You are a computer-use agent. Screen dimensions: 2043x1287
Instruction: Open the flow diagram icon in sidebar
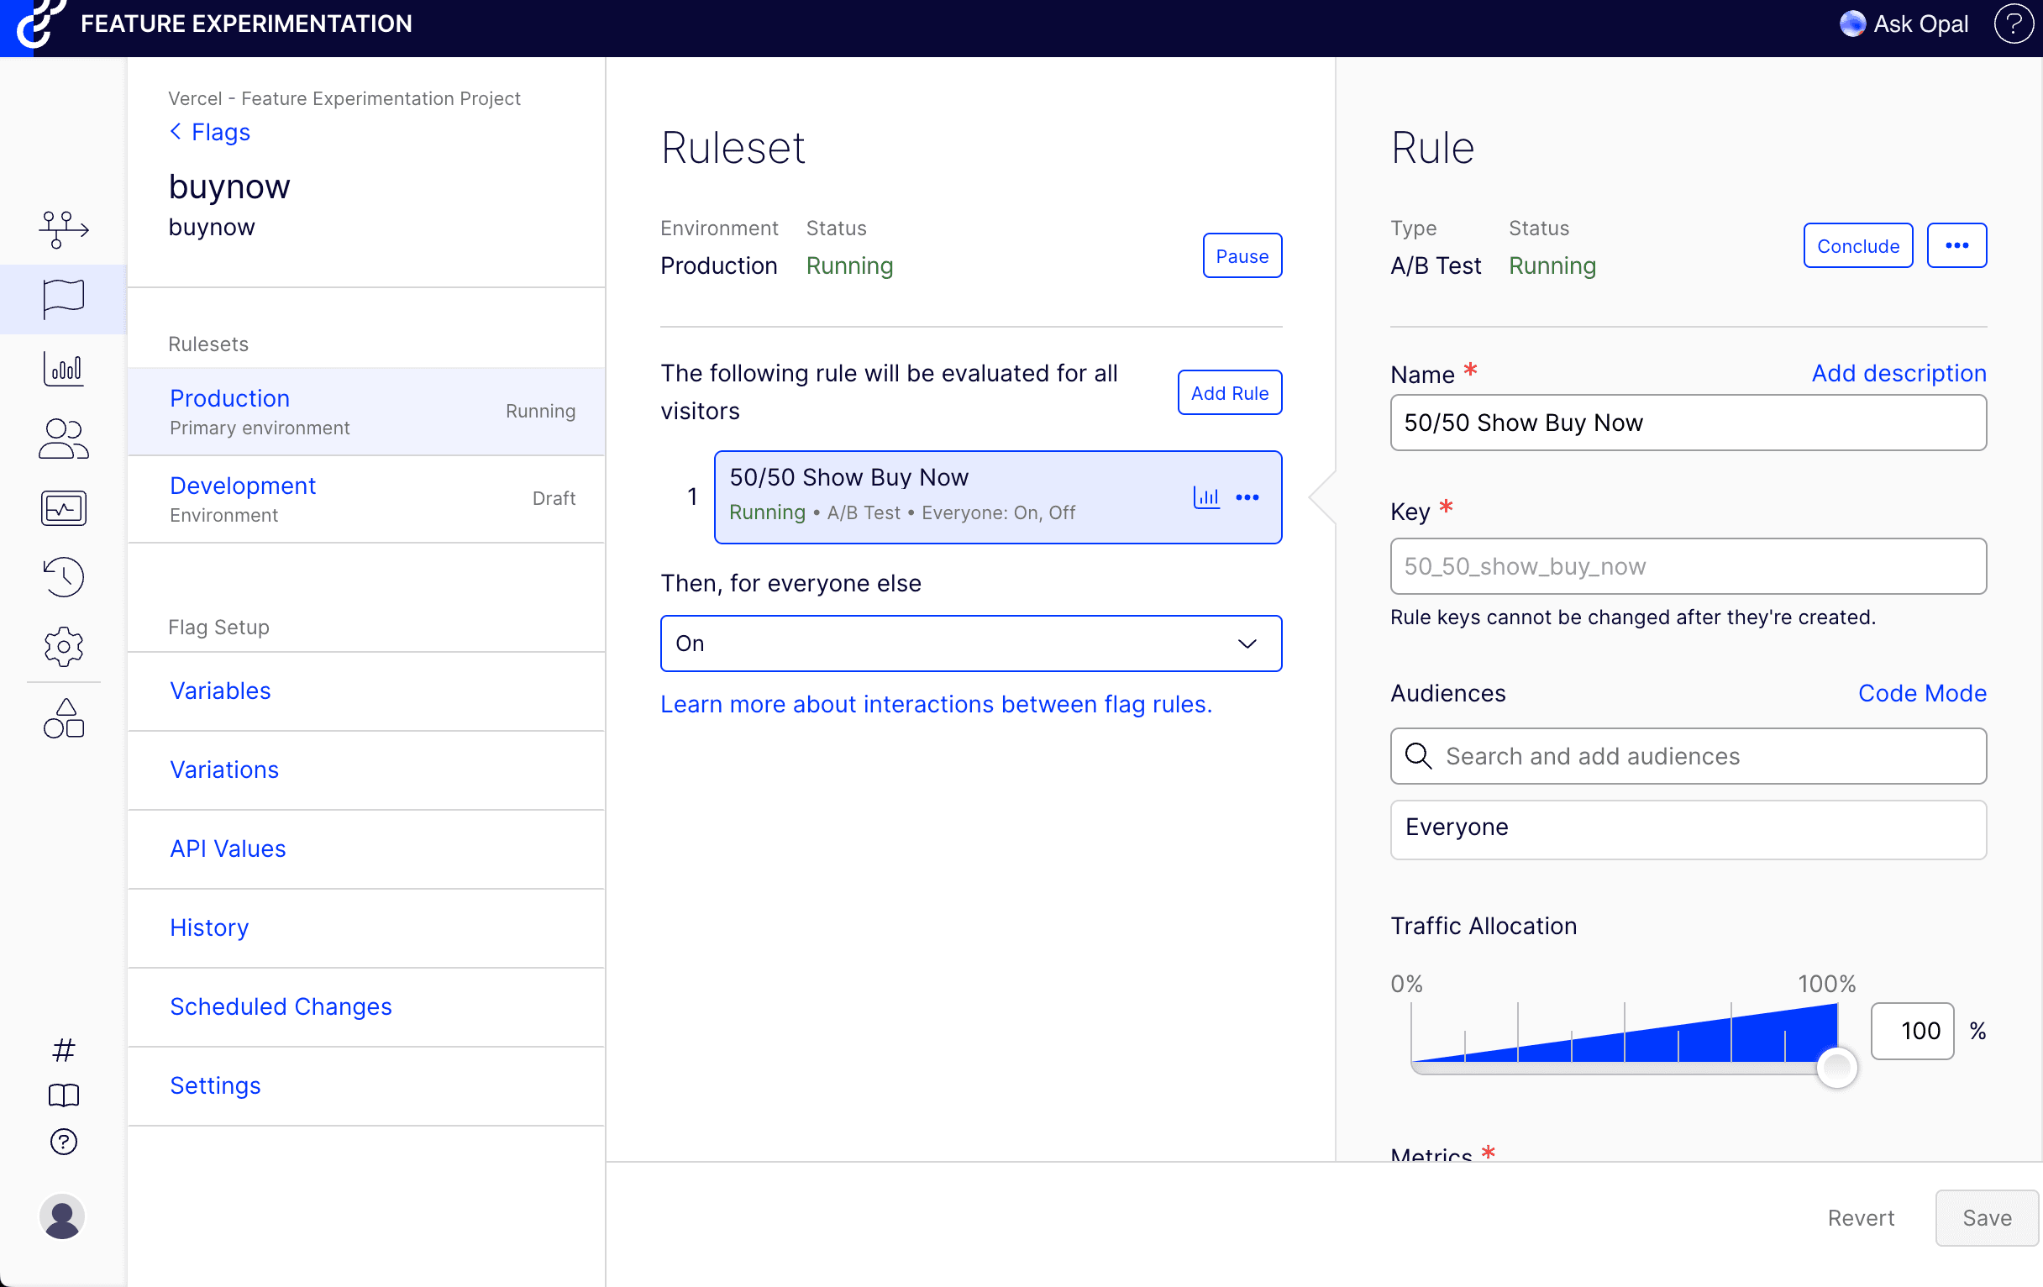(x=64, y=229)
